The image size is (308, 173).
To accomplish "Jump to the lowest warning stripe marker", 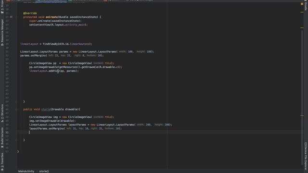I will point(302,115).
